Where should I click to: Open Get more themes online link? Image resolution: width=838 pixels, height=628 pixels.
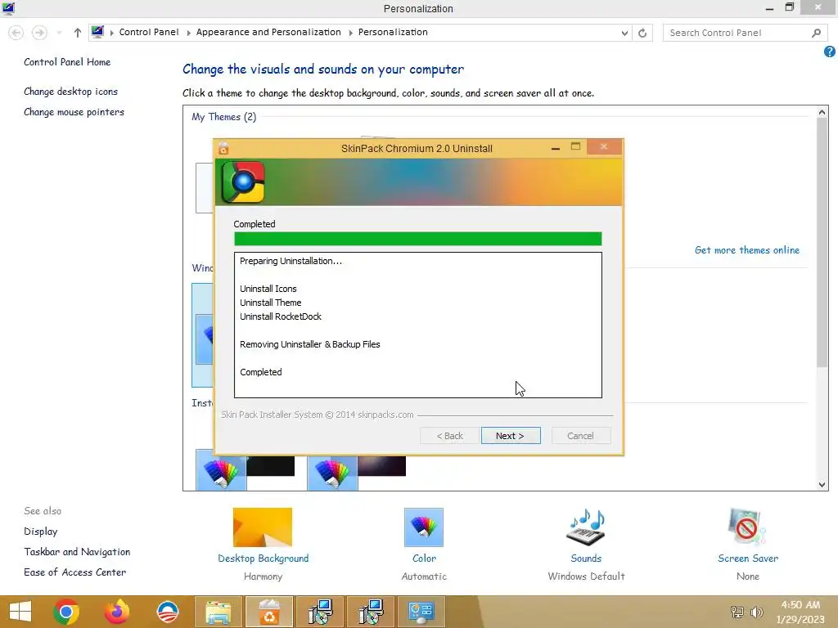747,250
